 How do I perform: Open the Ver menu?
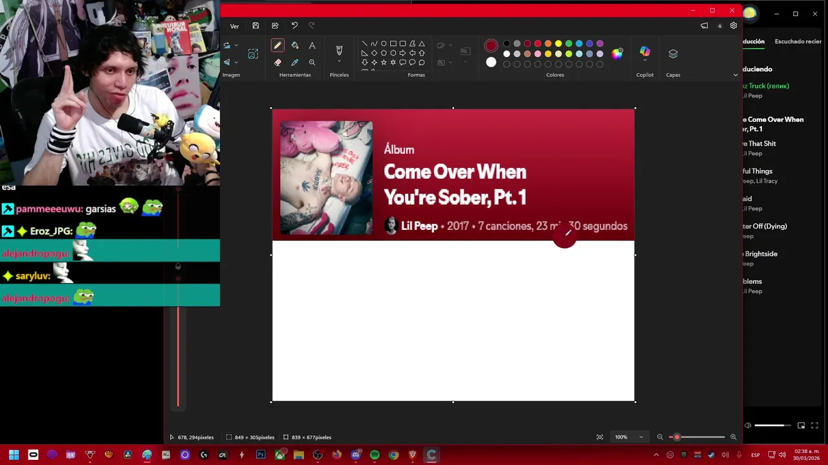234,26
